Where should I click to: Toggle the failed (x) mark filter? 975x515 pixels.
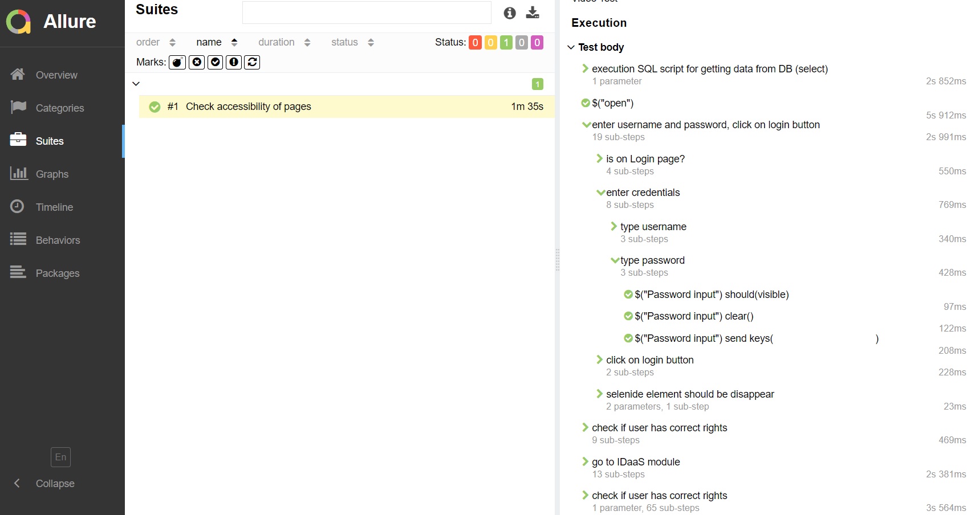pos(196,62)
